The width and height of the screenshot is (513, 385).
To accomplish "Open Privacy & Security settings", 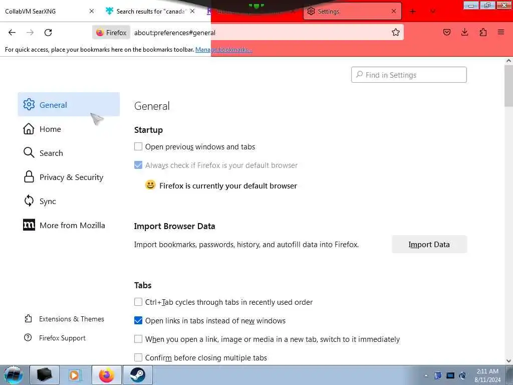I will pos(69,177).
